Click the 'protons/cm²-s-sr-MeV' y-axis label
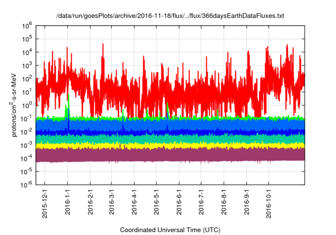The width and height of the screenshot is (336, 235). 14,105
